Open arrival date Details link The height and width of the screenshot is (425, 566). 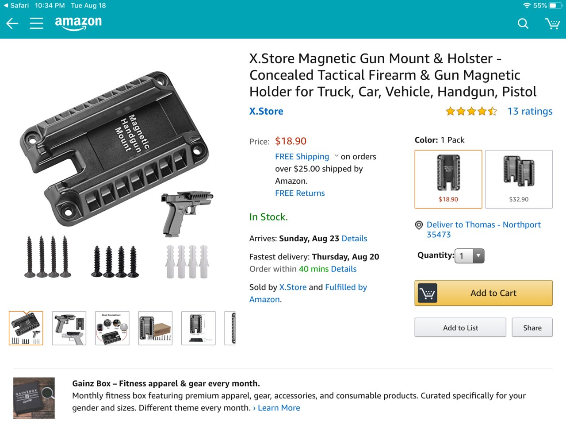coord(354,239)
